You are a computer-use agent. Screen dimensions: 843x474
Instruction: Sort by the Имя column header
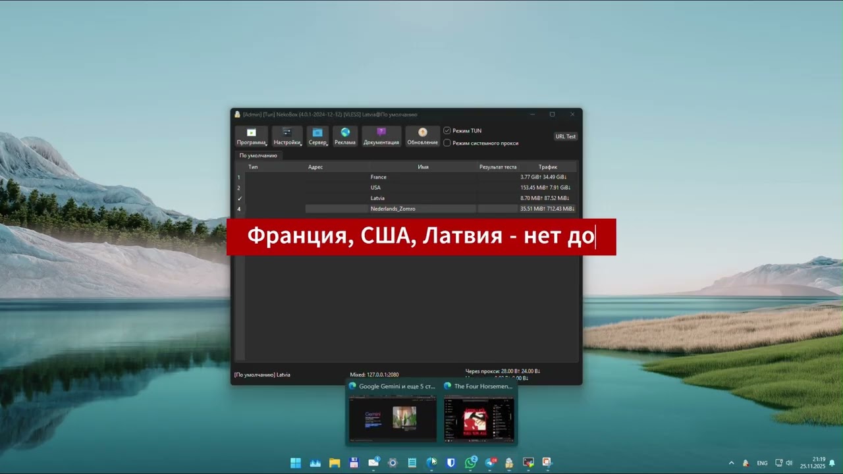coord(423,167)
